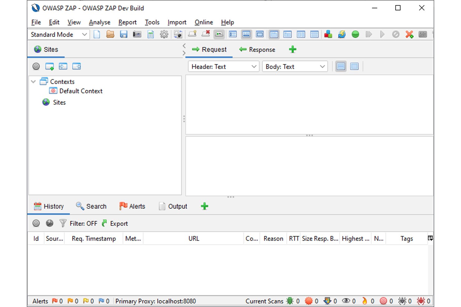Switch to the Search tab
This screenshot has width=461, height=307.
pyautogui.click(x=91, y=206)
